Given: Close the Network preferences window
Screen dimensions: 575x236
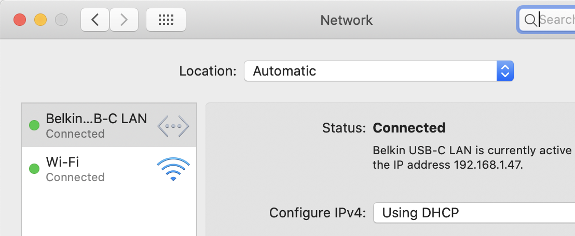Looking at the screenshot, I should click(x=20, y=20).
